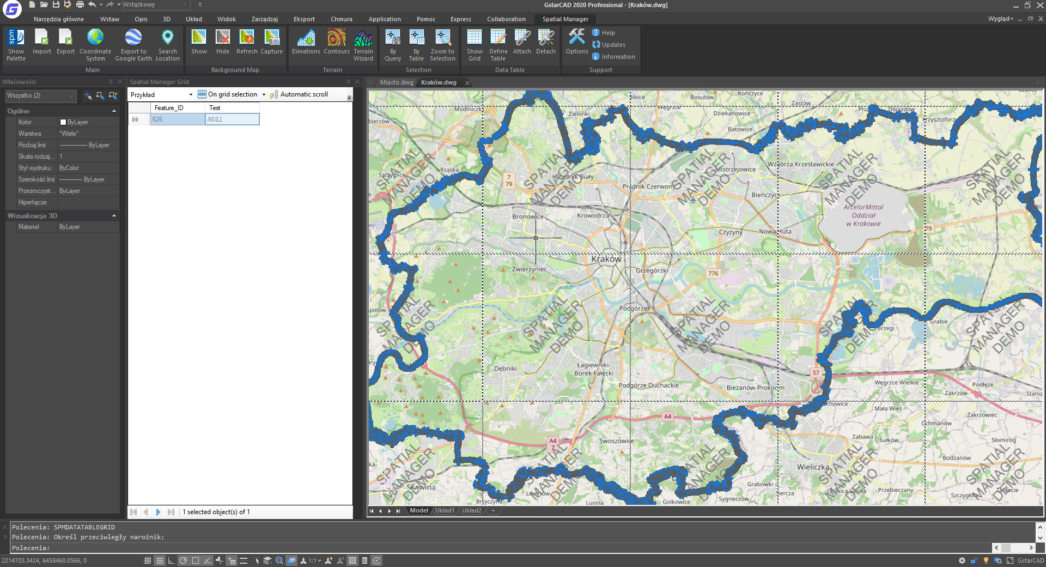This screenshot has height=567, width=1046.
Task: Click the Szerokość linii ByLayer value
Action: pos(88,179)
